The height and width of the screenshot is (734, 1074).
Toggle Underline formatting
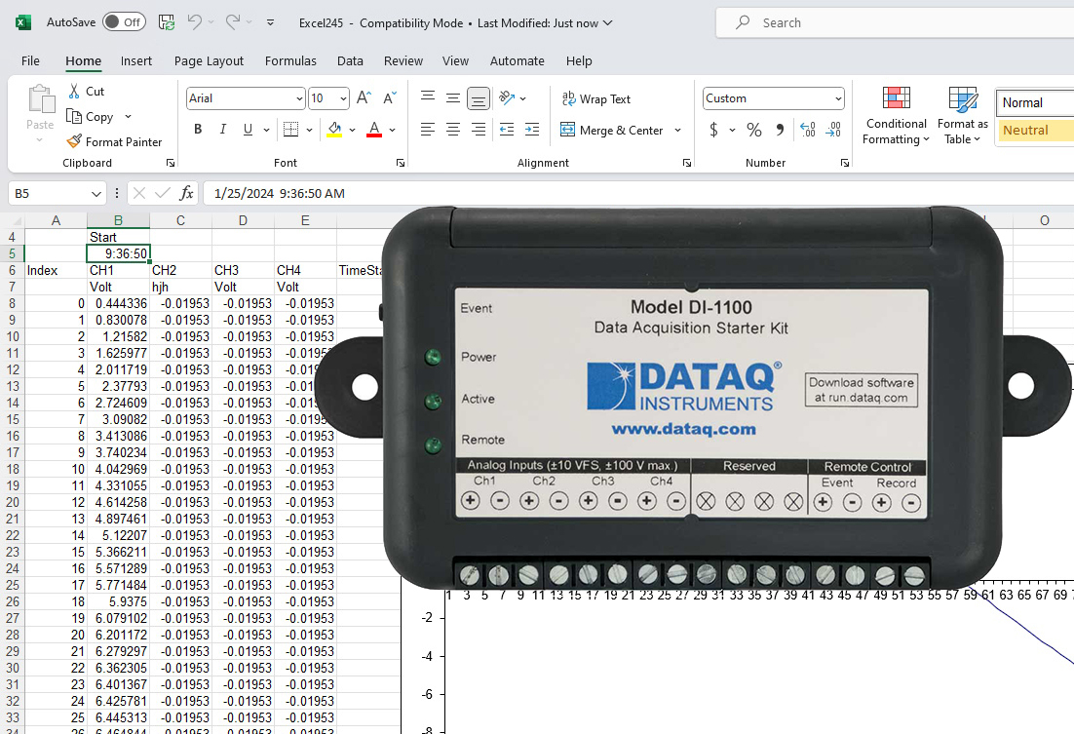[x=248, y=129]
